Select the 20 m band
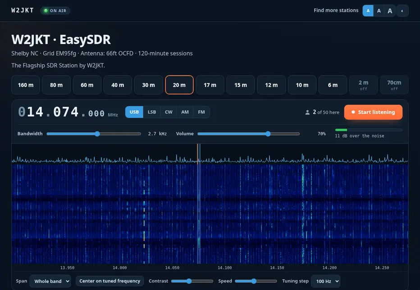The width and height of the screenshot is (420, 290). 179,85
